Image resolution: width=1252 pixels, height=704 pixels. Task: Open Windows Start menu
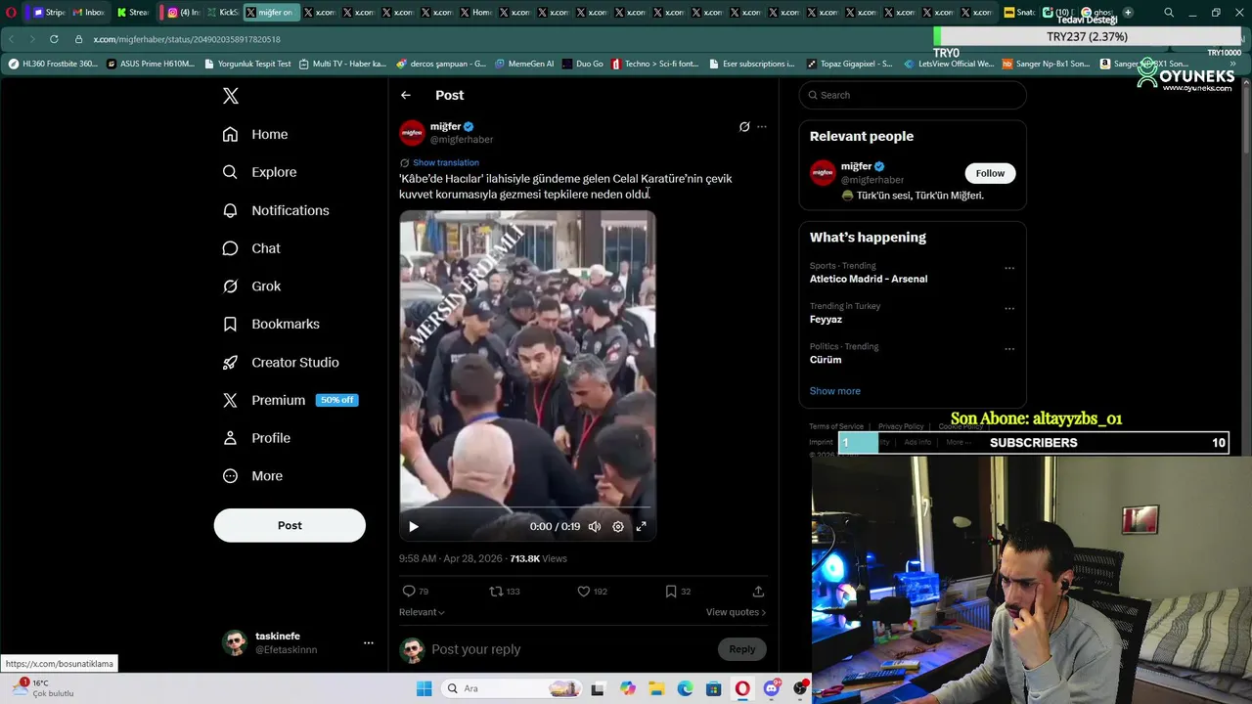point(425,688)
